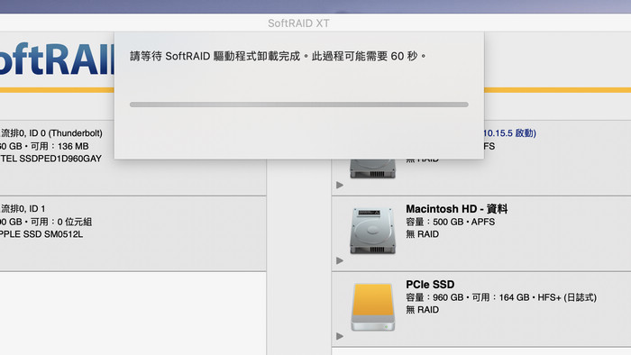The height and width of the screenshot is (355, 631).
Task: Click the unload driver progress bar
Action: click(299, 105)
